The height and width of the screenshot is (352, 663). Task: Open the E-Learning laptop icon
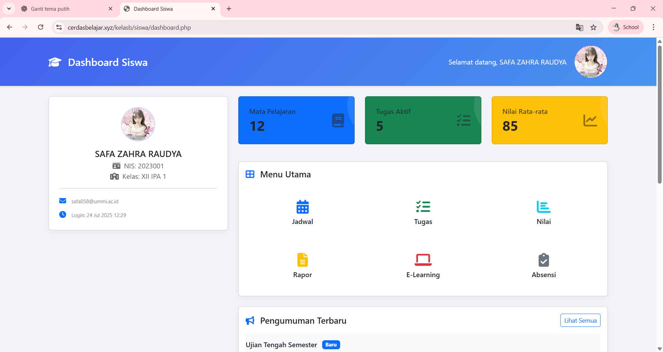pos(423,260)
